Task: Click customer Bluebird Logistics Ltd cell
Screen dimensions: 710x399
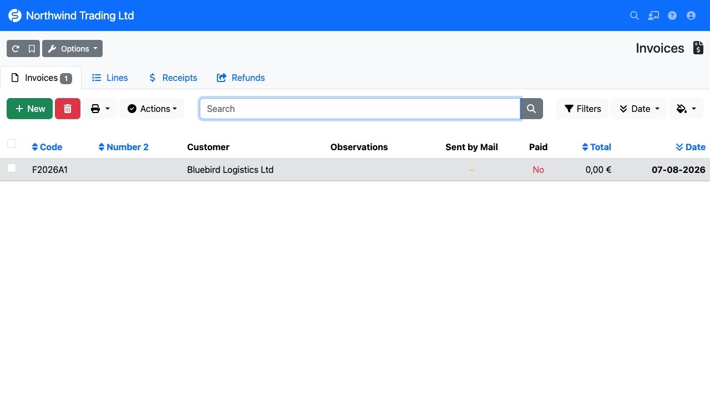Action: (x=230, y=170)
